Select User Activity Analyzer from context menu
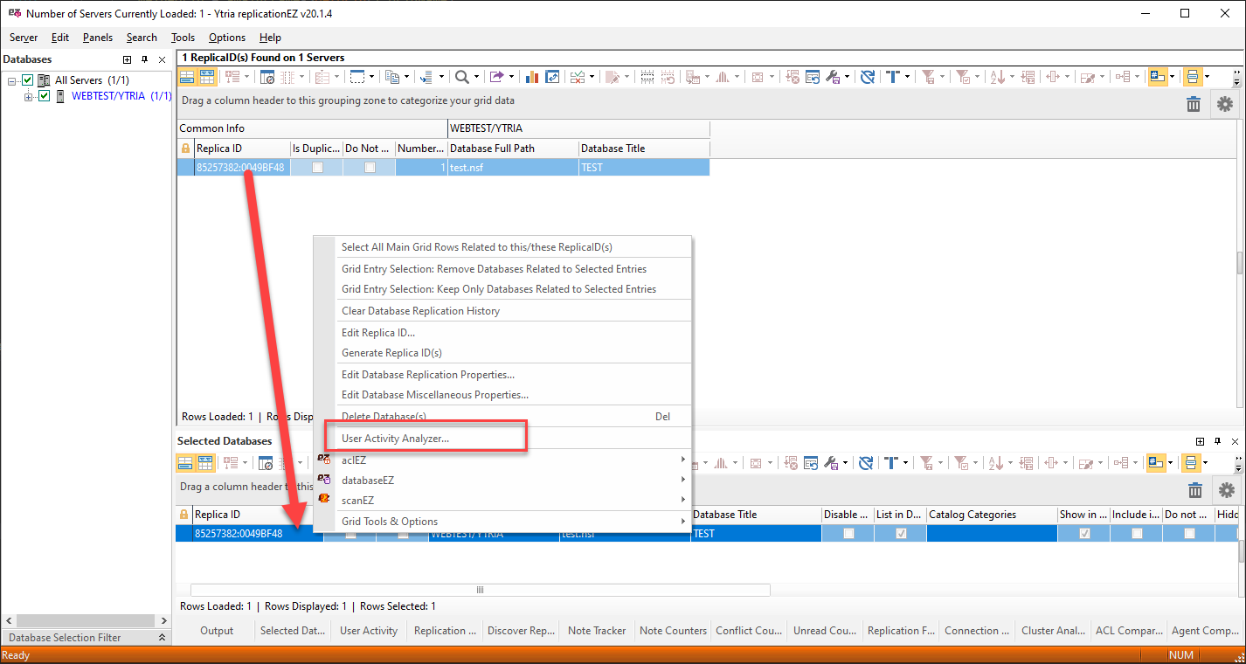 click(x=395, y=438)
